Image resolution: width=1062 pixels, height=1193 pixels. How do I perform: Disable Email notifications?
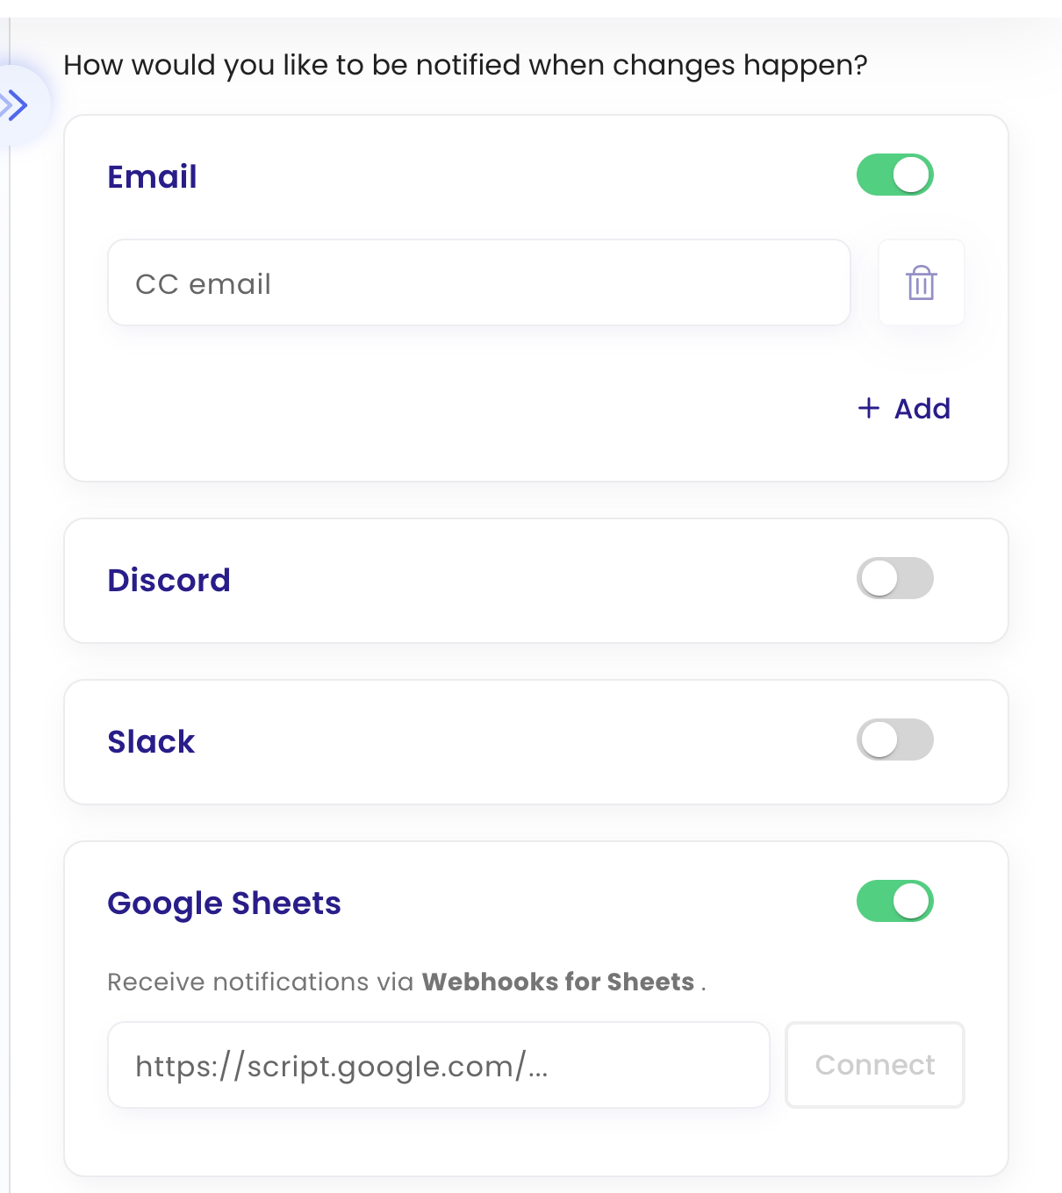(x=894, y=175)
